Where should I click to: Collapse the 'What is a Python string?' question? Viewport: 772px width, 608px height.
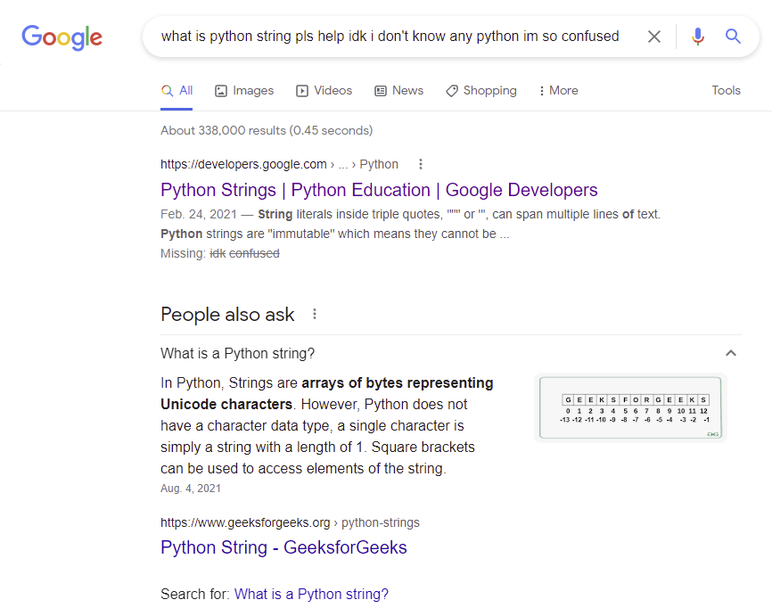tap(730, 353)
